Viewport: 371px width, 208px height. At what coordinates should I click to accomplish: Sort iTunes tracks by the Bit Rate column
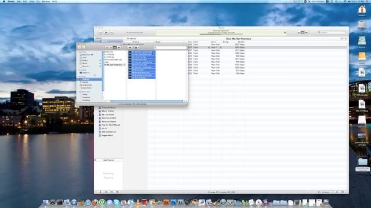[x=241, y=42]
